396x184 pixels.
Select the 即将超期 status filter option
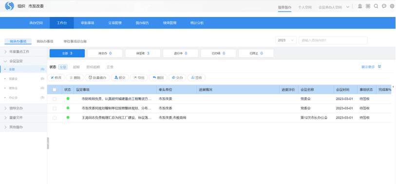(93, 67)
